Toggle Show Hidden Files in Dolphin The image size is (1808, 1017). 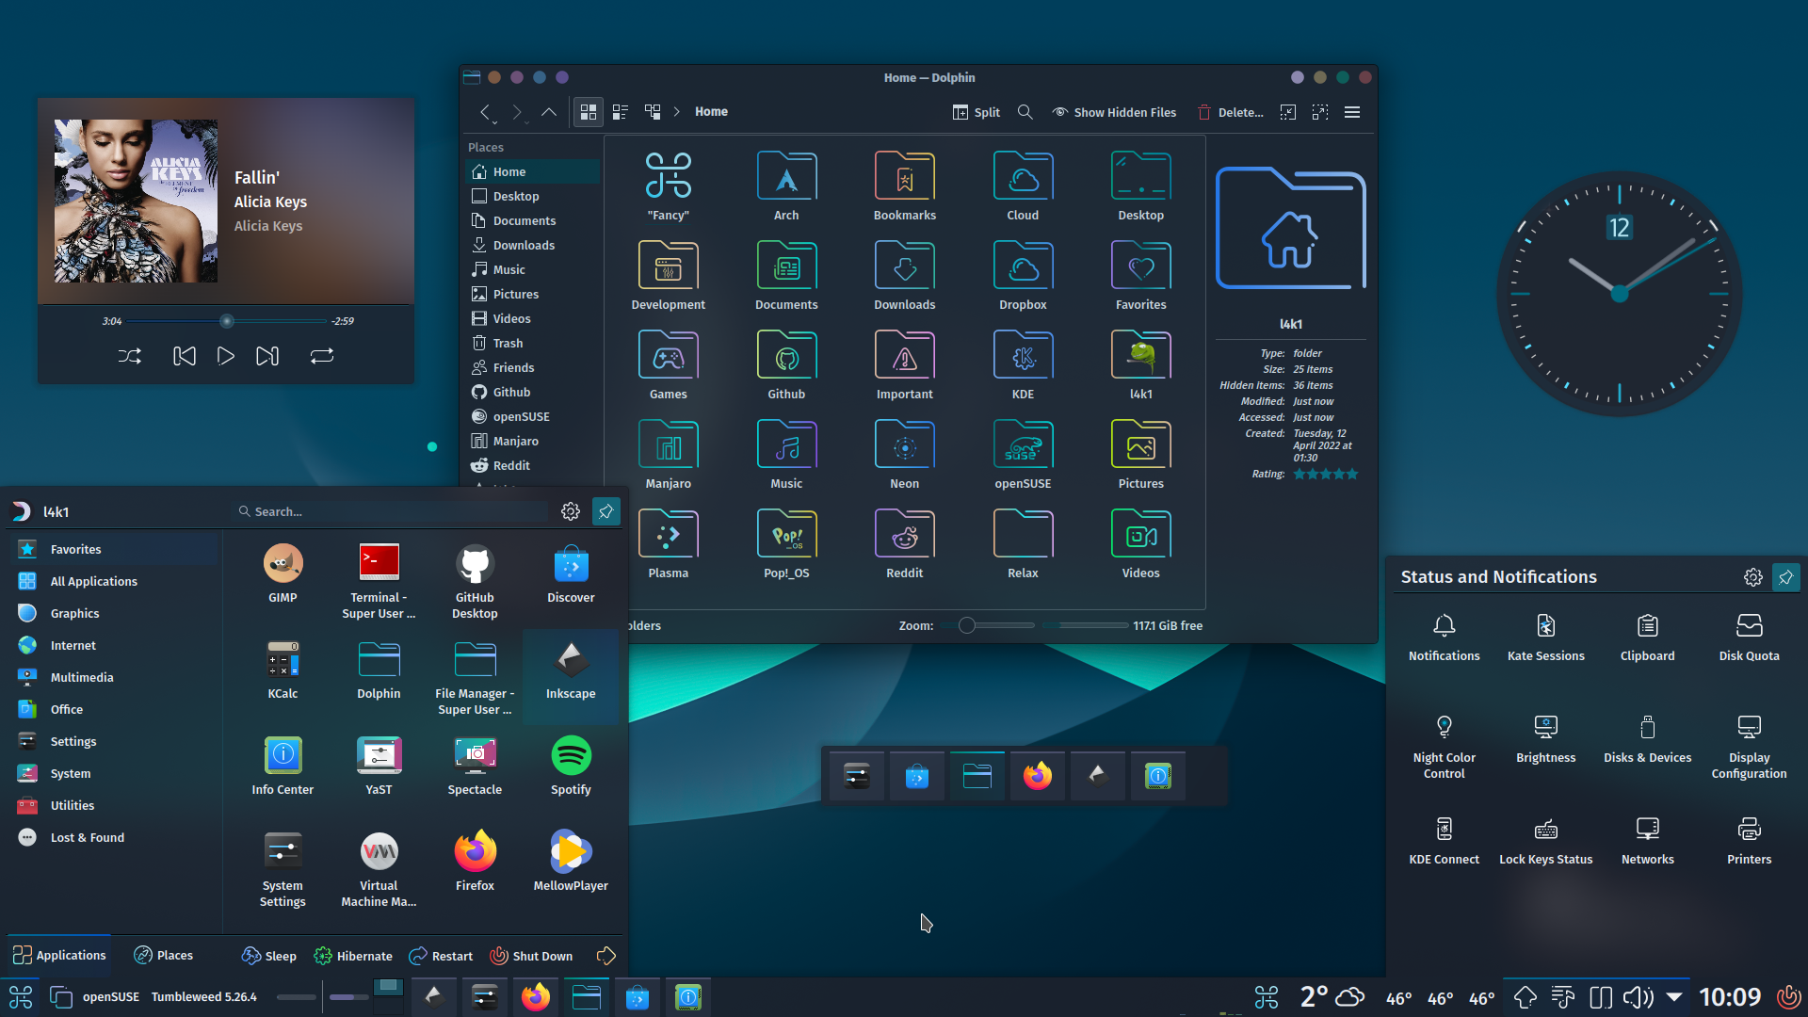click(x=1114, y=111)
